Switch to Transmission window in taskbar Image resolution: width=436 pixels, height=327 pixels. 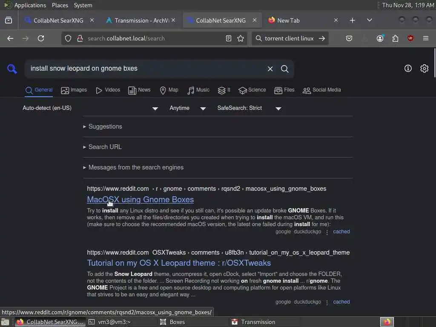[258, 322]
